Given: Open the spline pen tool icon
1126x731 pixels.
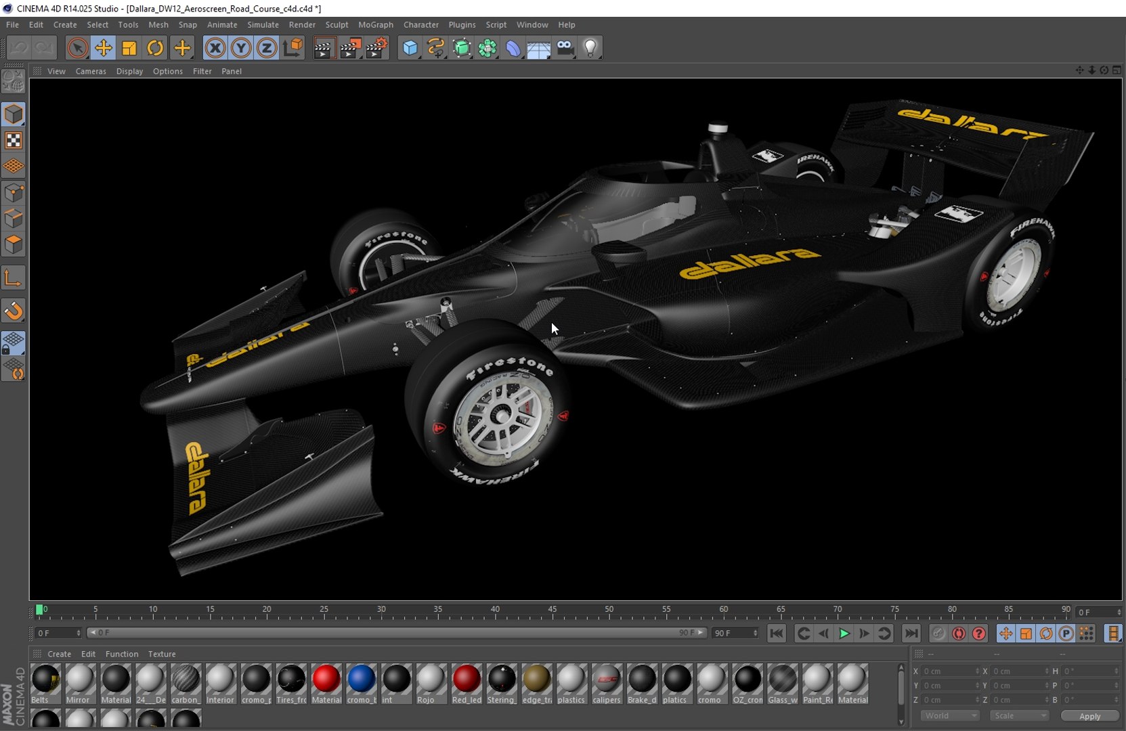Looking at the screenshot, I should pos(436,48).
